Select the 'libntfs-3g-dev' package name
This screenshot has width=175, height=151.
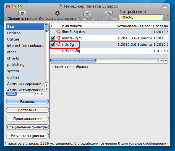point(74,32)
